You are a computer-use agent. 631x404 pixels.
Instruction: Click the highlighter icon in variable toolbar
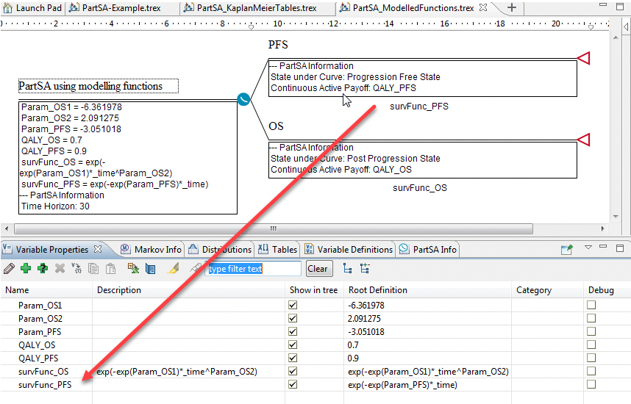[174, 269]
